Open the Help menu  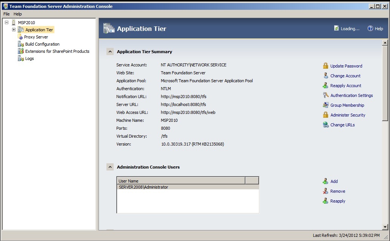(18, 14)
